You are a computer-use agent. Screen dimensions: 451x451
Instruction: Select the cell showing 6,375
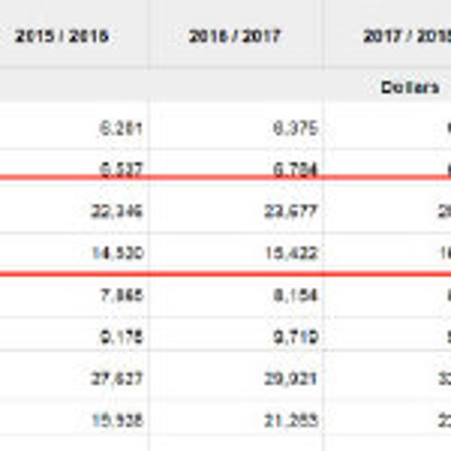click(x=295, y=129)
